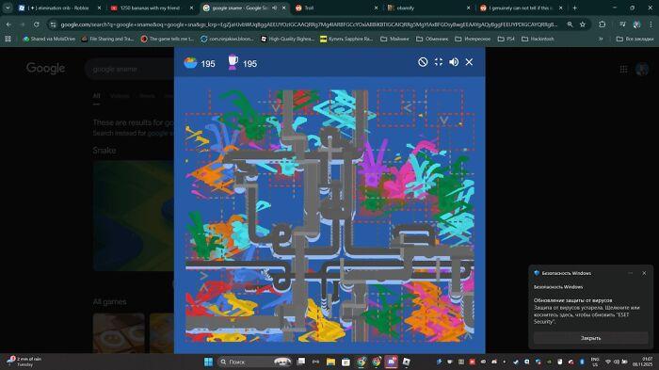Screen dimensions: 659x370
Task: Reload the current page
Action: tap(37, 24)
